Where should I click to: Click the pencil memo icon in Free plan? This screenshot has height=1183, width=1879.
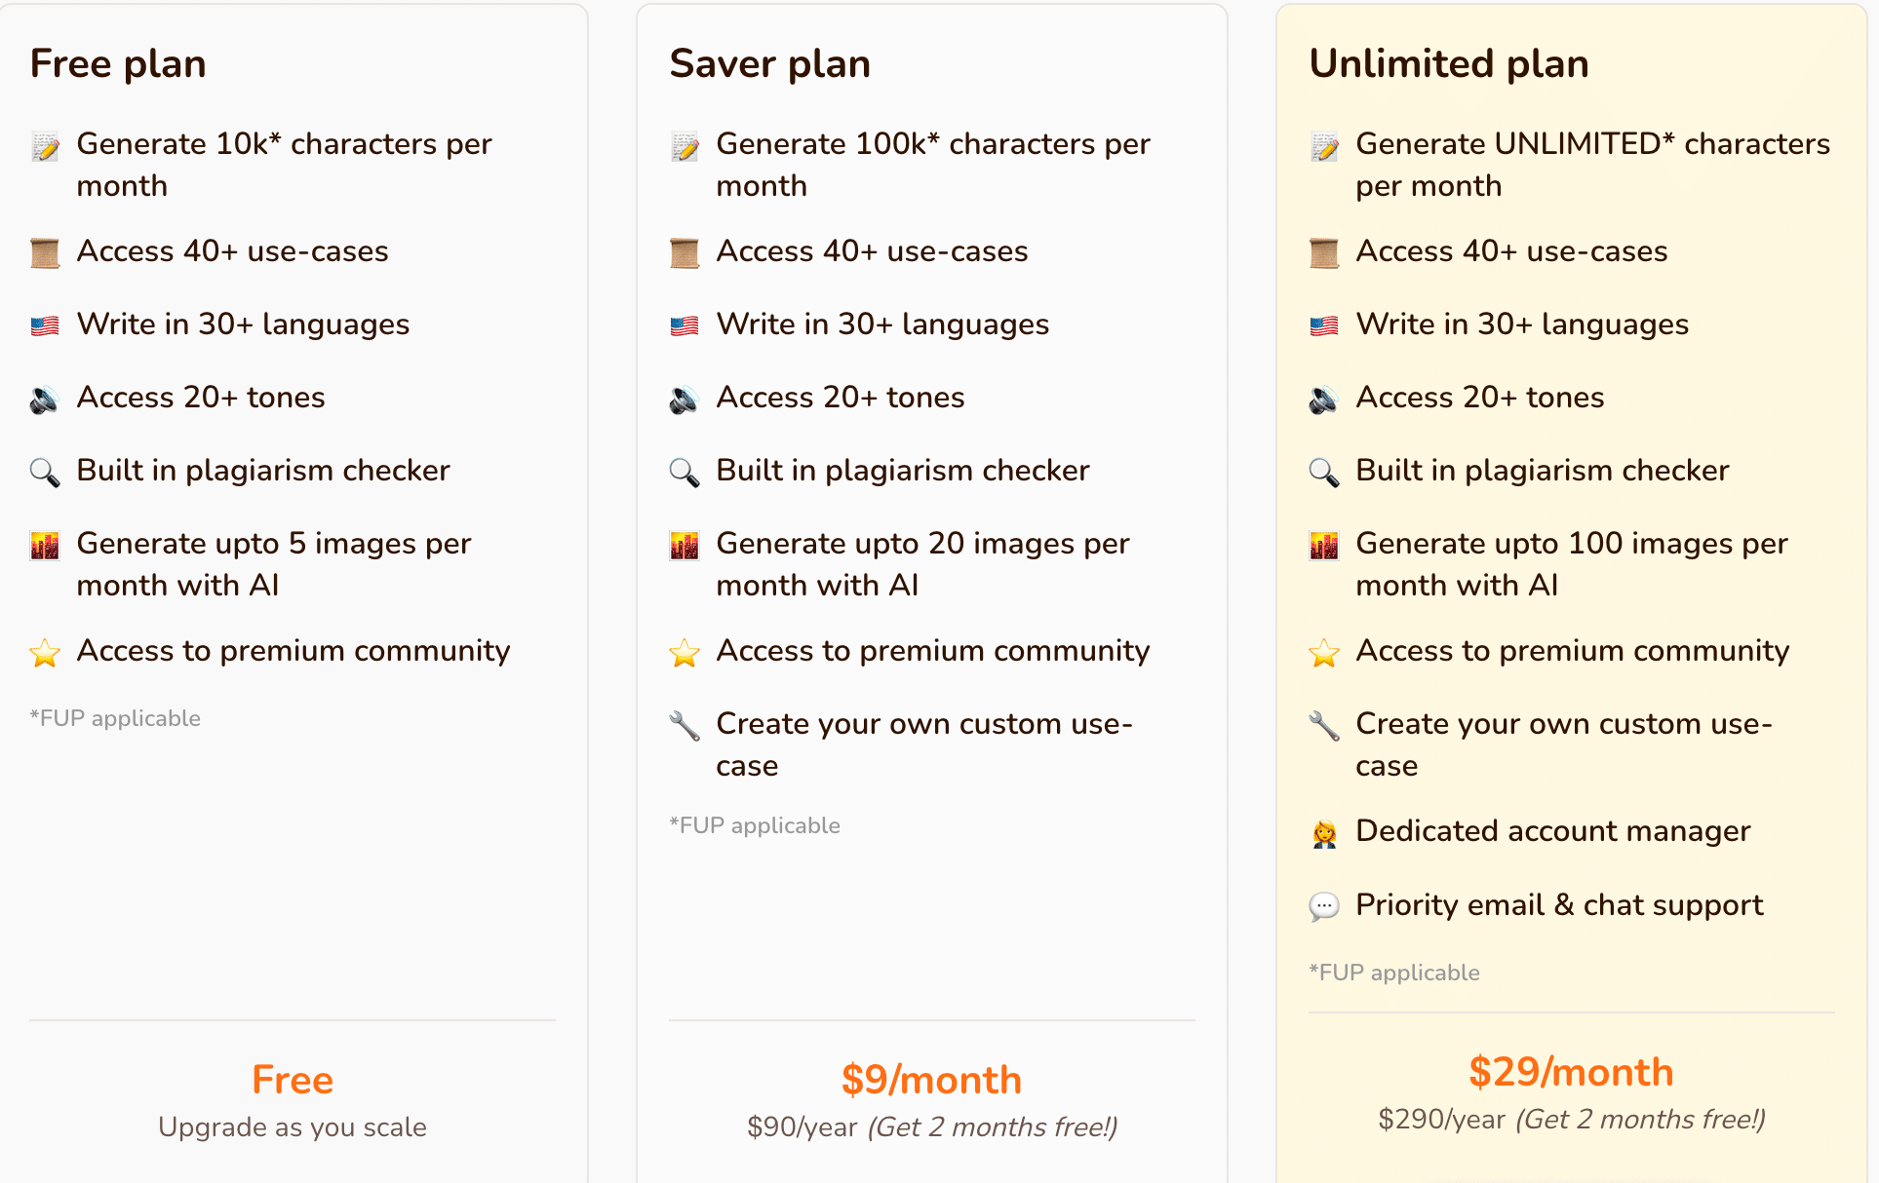pyautogui.click(x=45, y=146)
